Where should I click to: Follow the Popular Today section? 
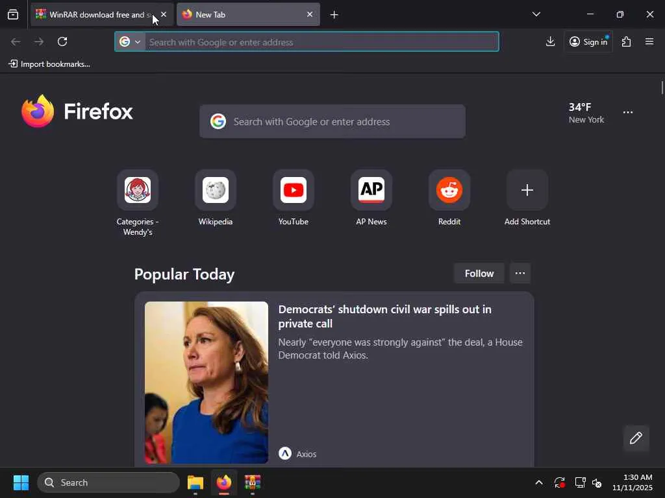point(479,274)
